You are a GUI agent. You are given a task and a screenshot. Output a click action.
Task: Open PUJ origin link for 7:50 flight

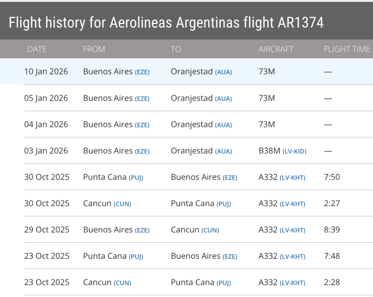pyautogui.click(x=136, y=178)
